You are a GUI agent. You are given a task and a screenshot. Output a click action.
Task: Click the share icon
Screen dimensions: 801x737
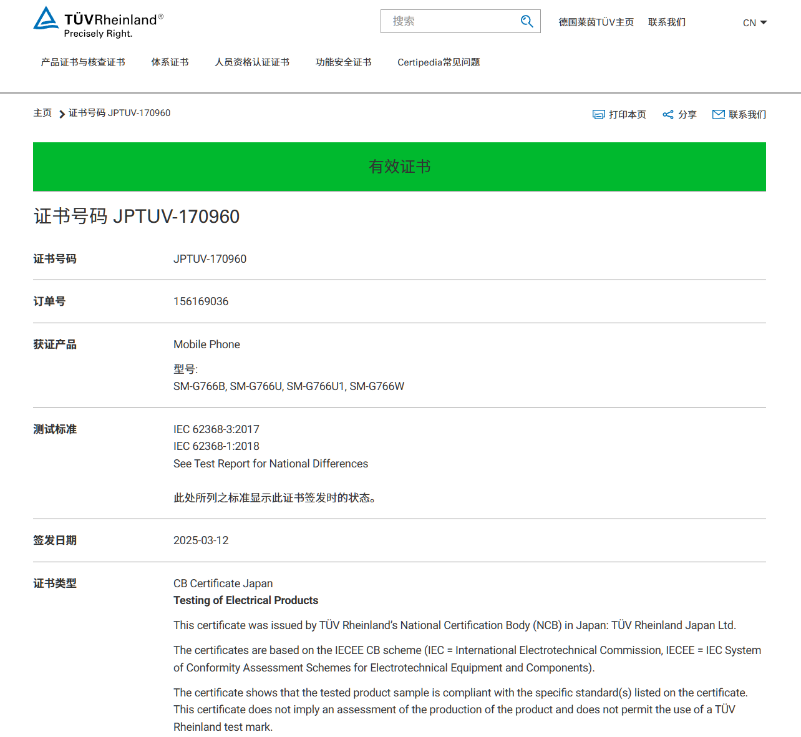tap(668, 115)
